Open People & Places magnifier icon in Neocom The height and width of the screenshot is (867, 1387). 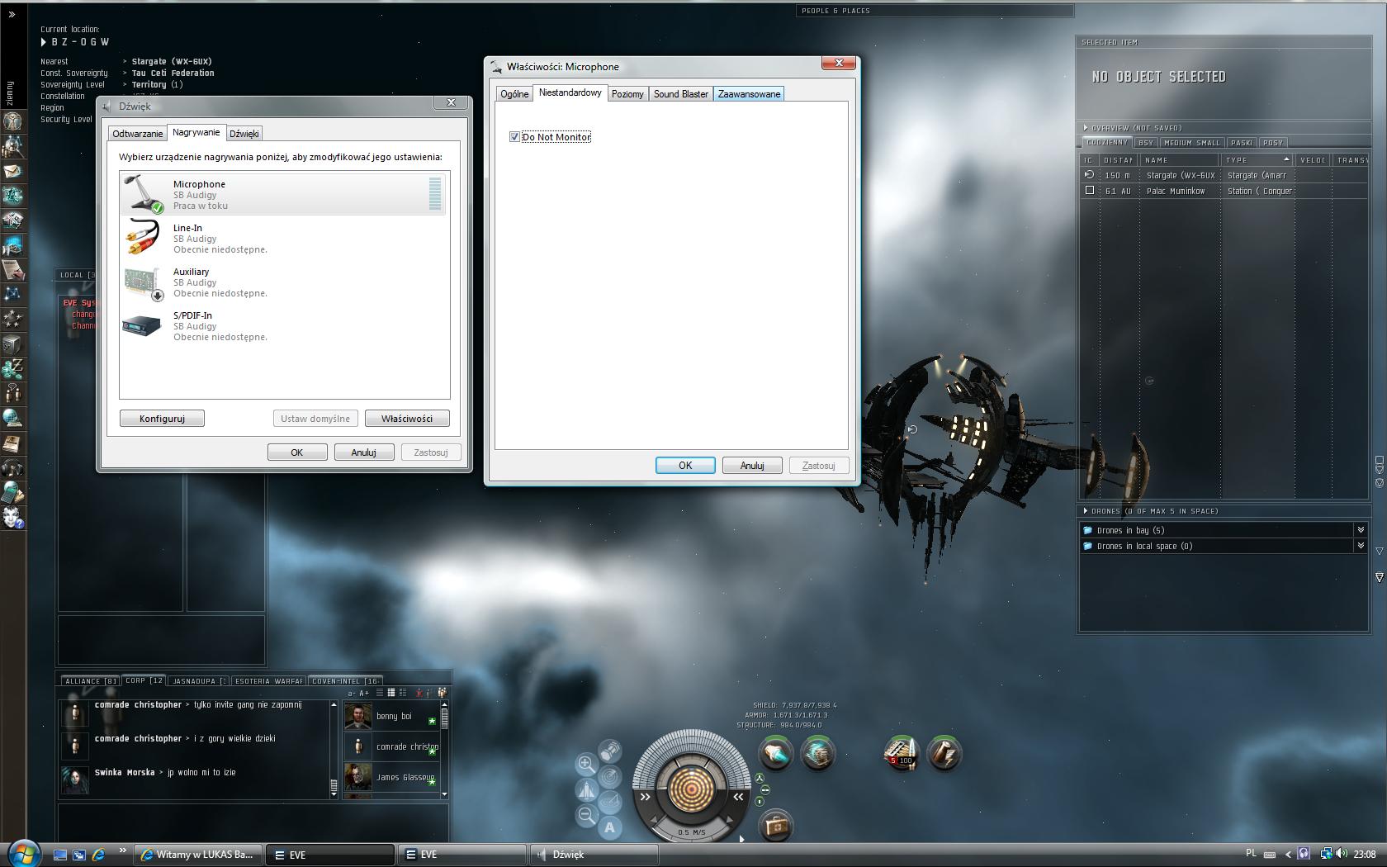(12, 146)
